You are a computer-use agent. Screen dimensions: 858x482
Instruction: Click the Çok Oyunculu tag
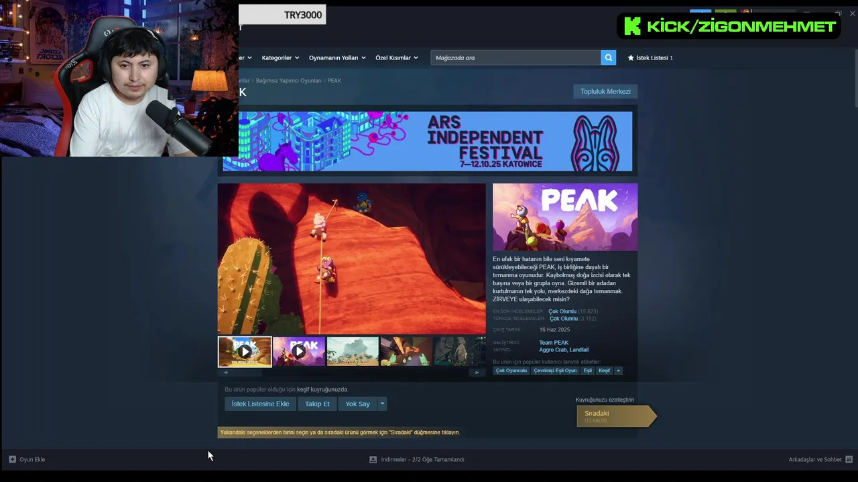point(511,370)
